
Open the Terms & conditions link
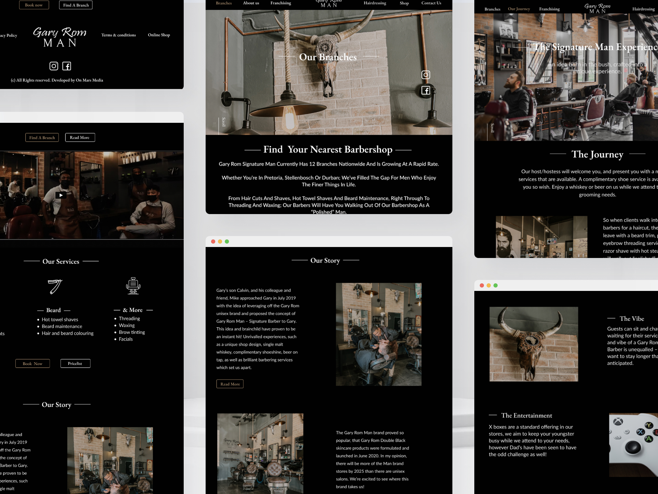pyautogui.click(x=119, y=35)
